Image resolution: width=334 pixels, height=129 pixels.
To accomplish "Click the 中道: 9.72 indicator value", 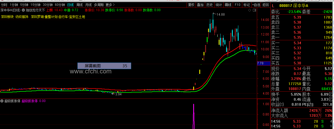I will click(71, 10).
